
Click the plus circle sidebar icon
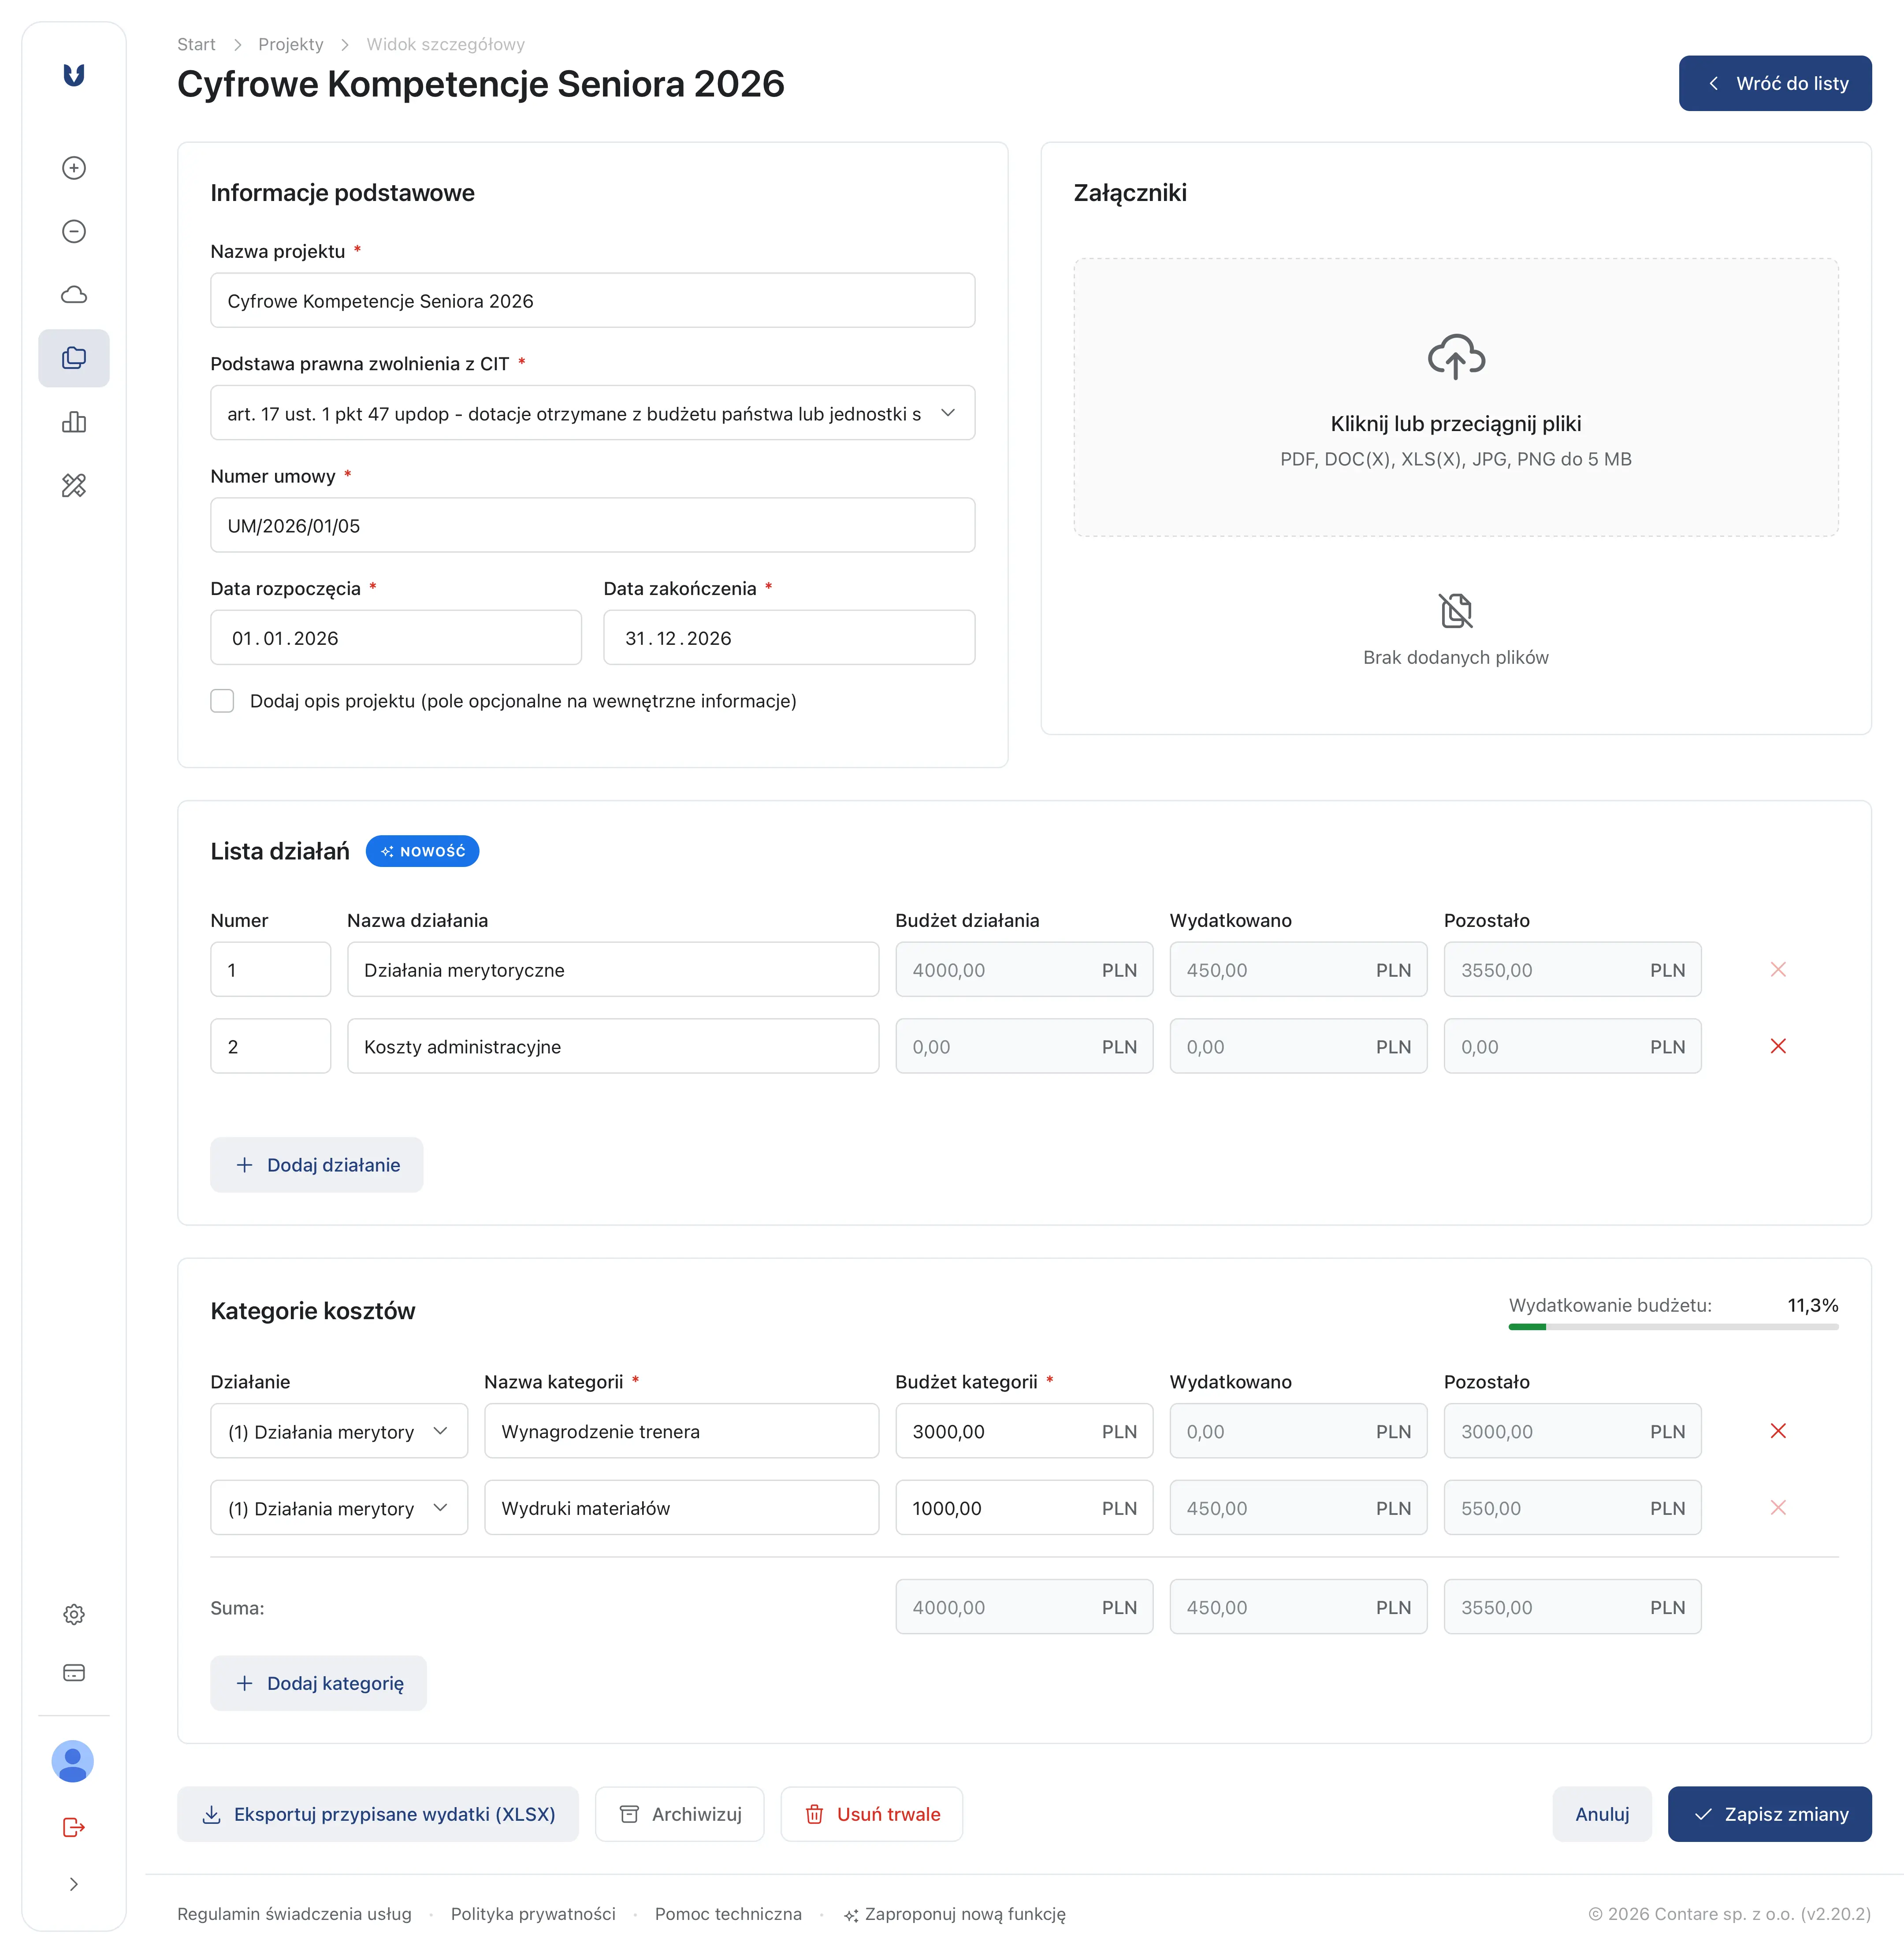74,168
